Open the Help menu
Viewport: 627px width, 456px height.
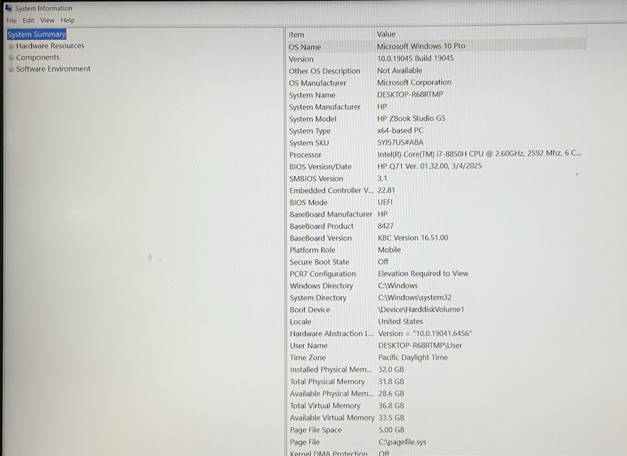pos(68,20)
